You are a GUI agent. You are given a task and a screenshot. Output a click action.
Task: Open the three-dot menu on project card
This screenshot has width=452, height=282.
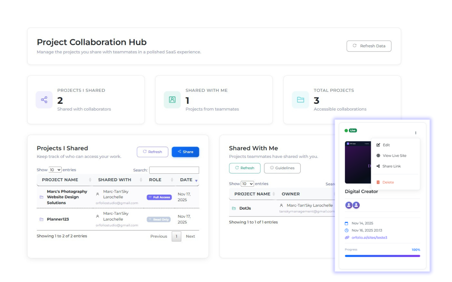(416, 133)
